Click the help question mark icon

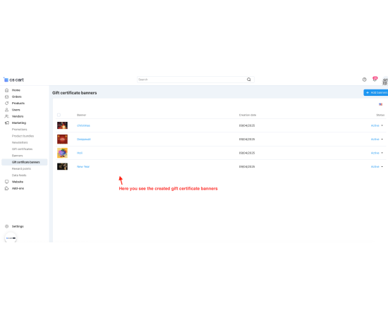pos(364,80)
